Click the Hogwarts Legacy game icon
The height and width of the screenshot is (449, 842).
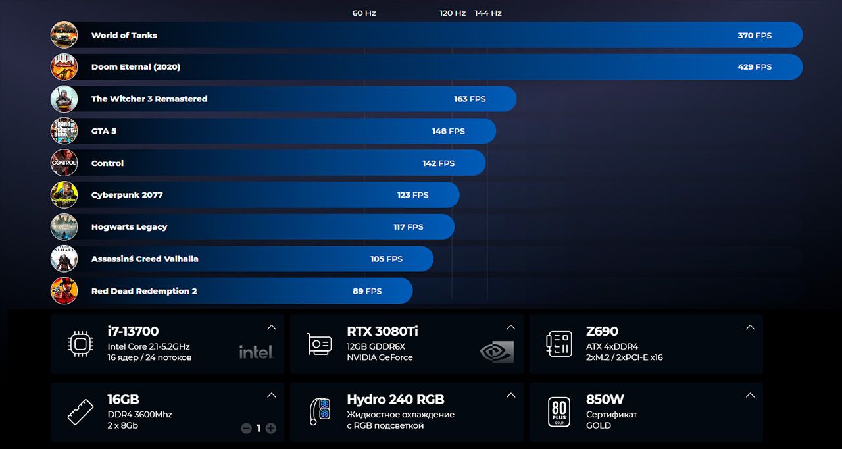pos(64,226)
